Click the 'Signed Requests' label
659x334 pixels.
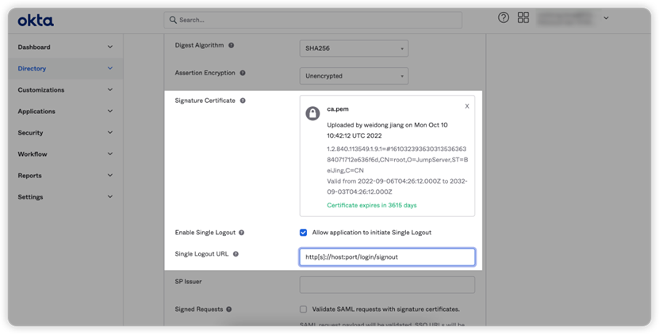pyautogui.click(x=199, y=309)
